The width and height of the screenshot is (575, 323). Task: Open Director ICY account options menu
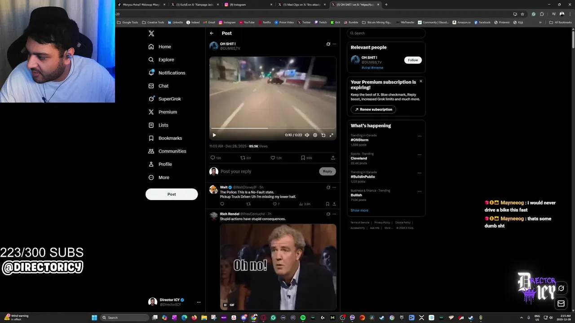(x=199, y=302)
